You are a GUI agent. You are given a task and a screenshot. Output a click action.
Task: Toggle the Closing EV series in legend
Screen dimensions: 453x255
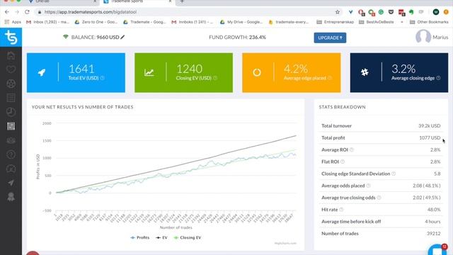187,238
